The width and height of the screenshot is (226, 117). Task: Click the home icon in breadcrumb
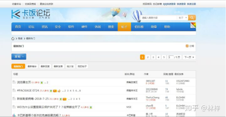pyautogui.click(x=13, y=39)
